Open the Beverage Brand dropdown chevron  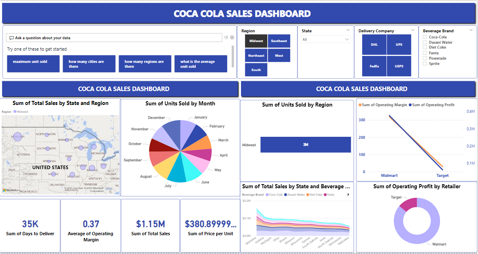pyautogui.click(x=471, y=30)
